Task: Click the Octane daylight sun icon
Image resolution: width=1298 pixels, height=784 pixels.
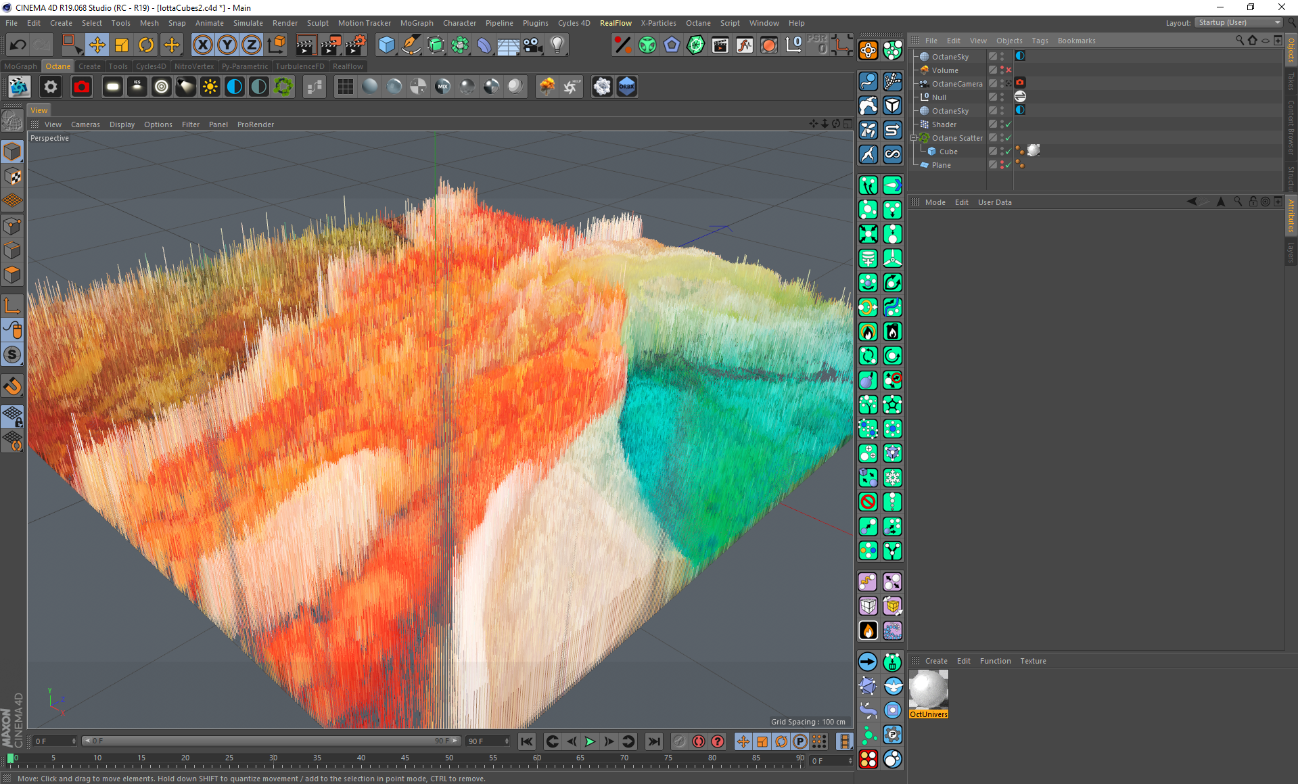Action: (210, 87)
